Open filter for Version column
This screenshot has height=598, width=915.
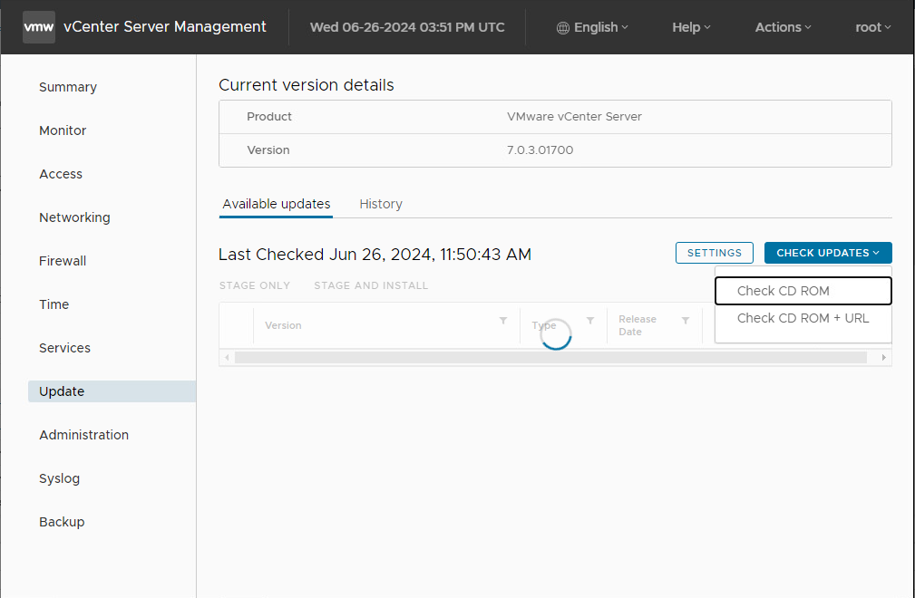point(503,321)
